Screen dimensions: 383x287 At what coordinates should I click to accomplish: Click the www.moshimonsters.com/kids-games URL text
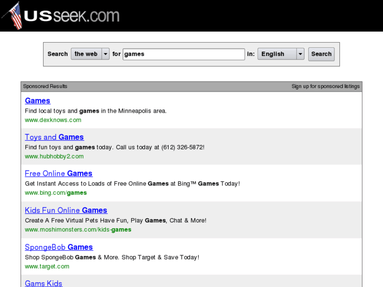[78, 230]
